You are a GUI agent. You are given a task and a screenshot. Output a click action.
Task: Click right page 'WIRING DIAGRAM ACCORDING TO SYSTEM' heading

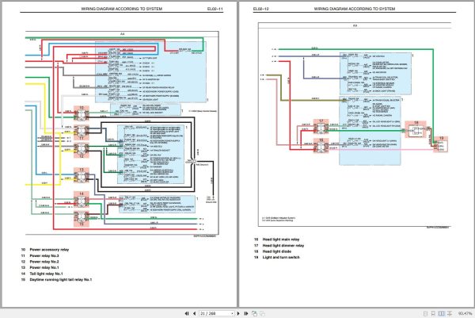click(x=355, y=9)
